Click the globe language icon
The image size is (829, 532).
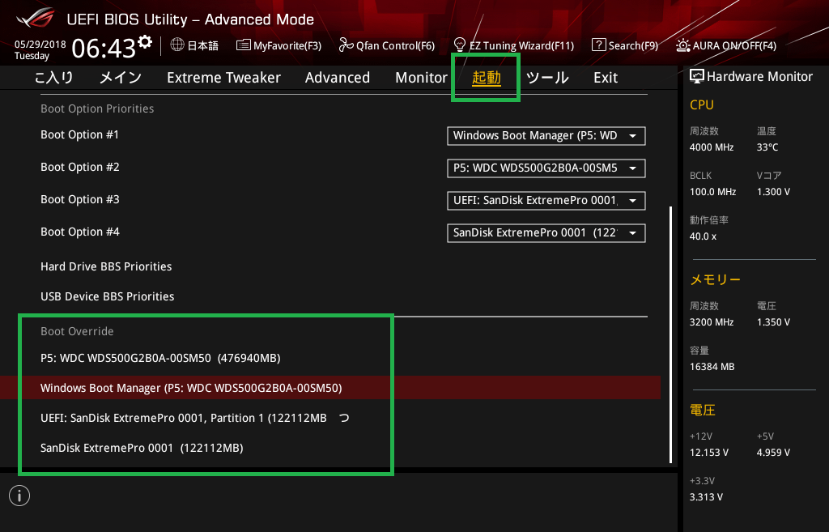pyautogui.click(x=177, y=45)
